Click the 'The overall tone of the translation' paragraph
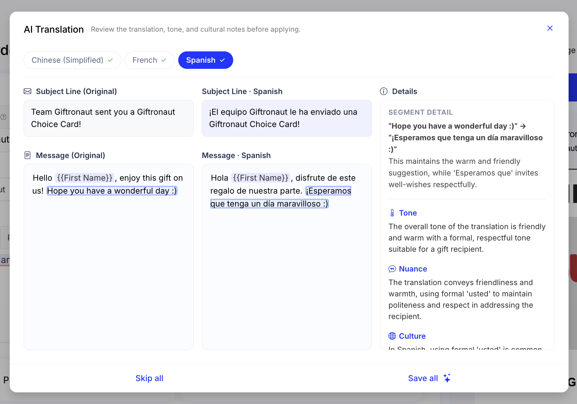 (x=467, y=238)
